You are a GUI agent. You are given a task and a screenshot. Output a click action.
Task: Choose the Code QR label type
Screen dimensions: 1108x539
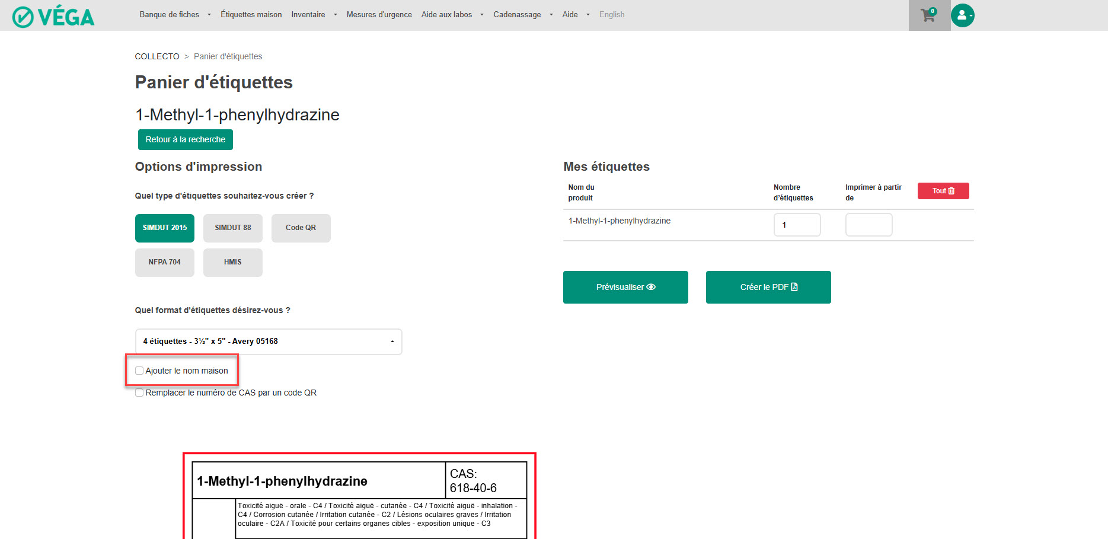click(x=301, y=228)
